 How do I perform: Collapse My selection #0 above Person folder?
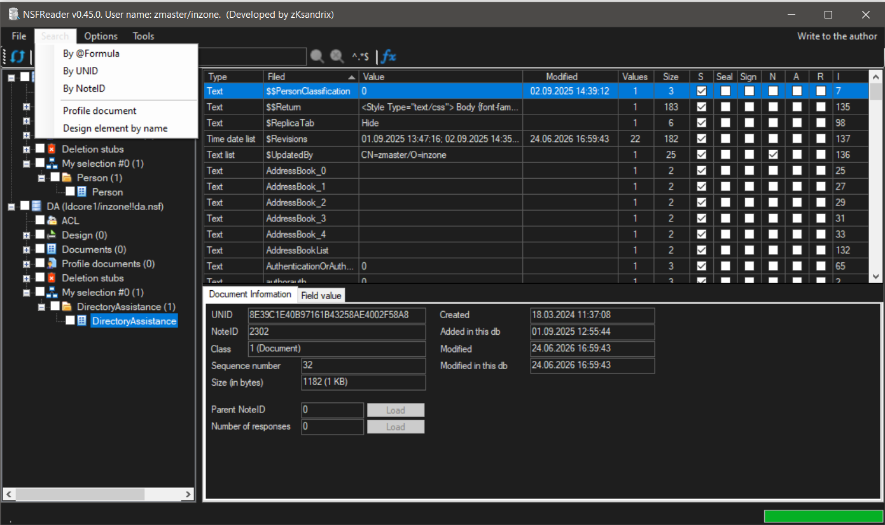[x=26, y=164]
